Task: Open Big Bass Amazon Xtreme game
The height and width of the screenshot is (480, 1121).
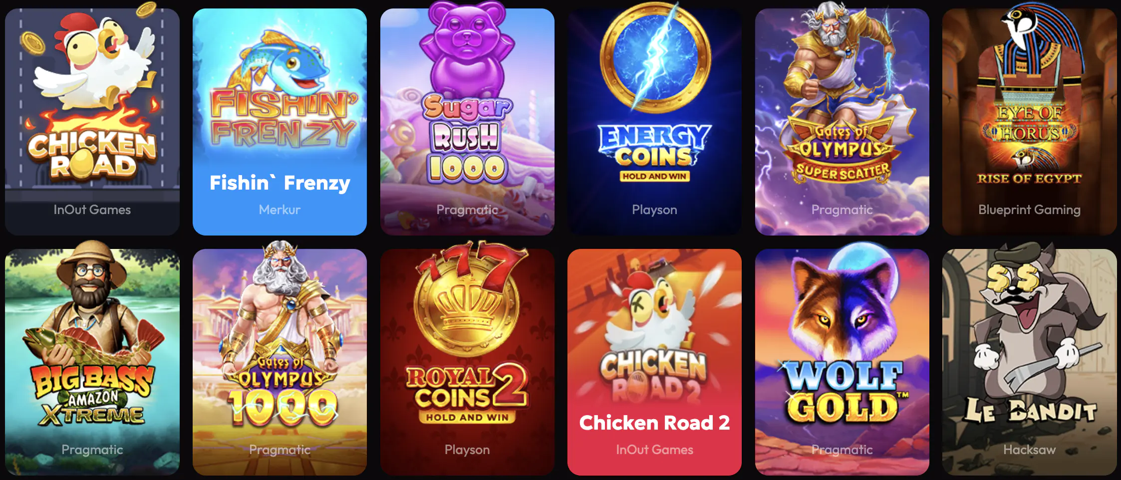Action: (x=92, y=362)
